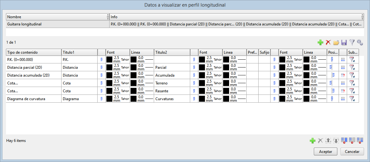Viewport: 370px width, 162px height.
Task: Click the 'Terreno' Titulo2 cell
Action: (172, 83)
